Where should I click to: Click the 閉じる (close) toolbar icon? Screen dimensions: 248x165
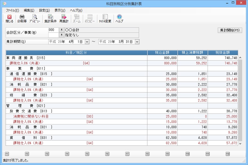[x=9, y=19]
